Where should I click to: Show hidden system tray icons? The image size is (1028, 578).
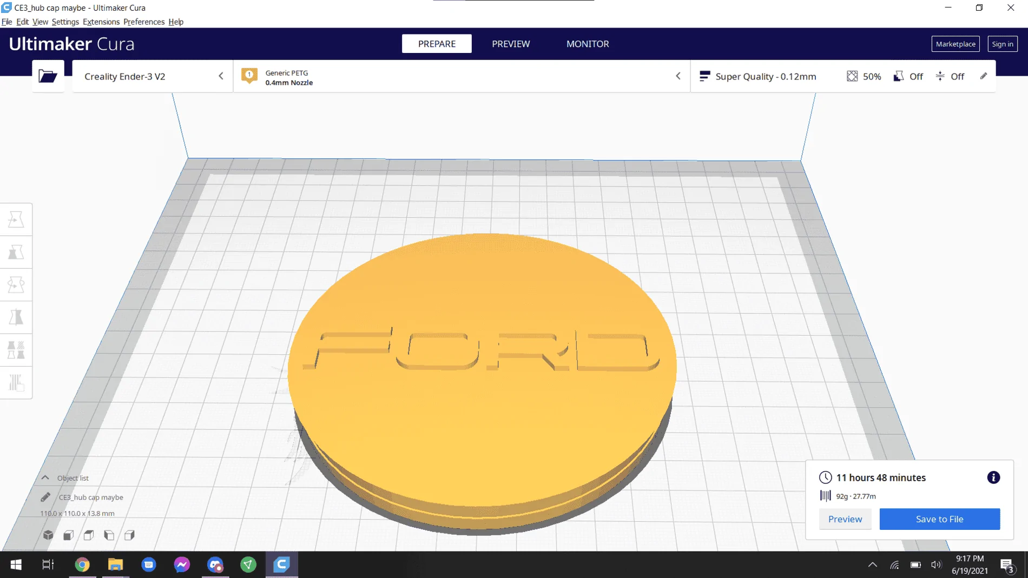tap(872, 564)
